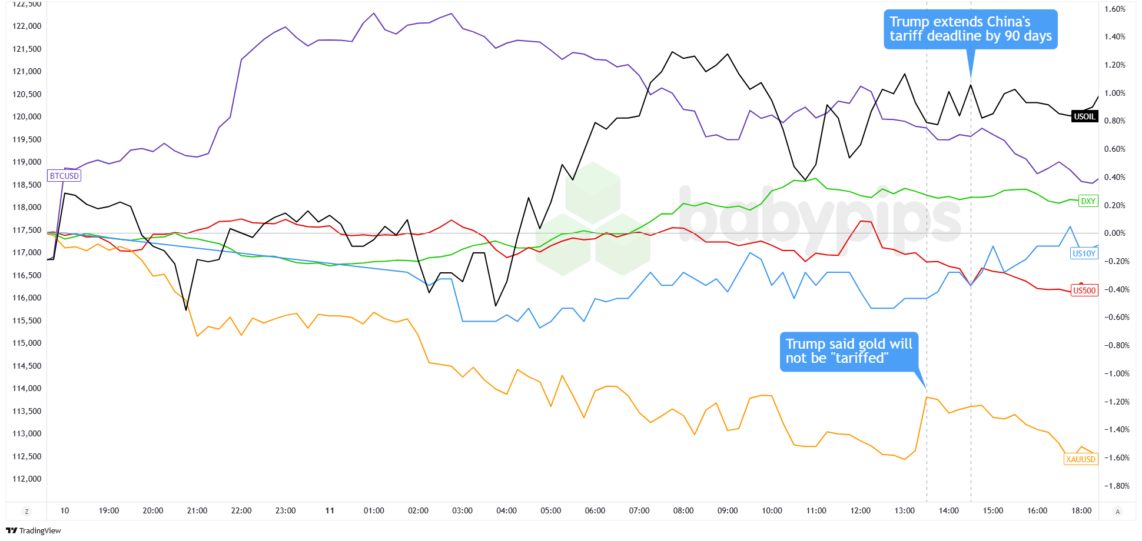Click the 112,000 price scale label
Image resolution: width=1142 pixels, height=541 pixels.
[27, 479]
